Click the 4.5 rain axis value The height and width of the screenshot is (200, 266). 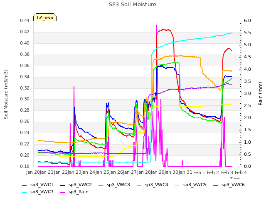click(247, 57)
